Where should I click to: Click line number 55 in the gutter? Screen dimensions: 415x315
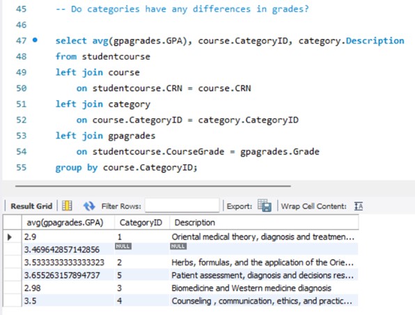pos(21,168)
